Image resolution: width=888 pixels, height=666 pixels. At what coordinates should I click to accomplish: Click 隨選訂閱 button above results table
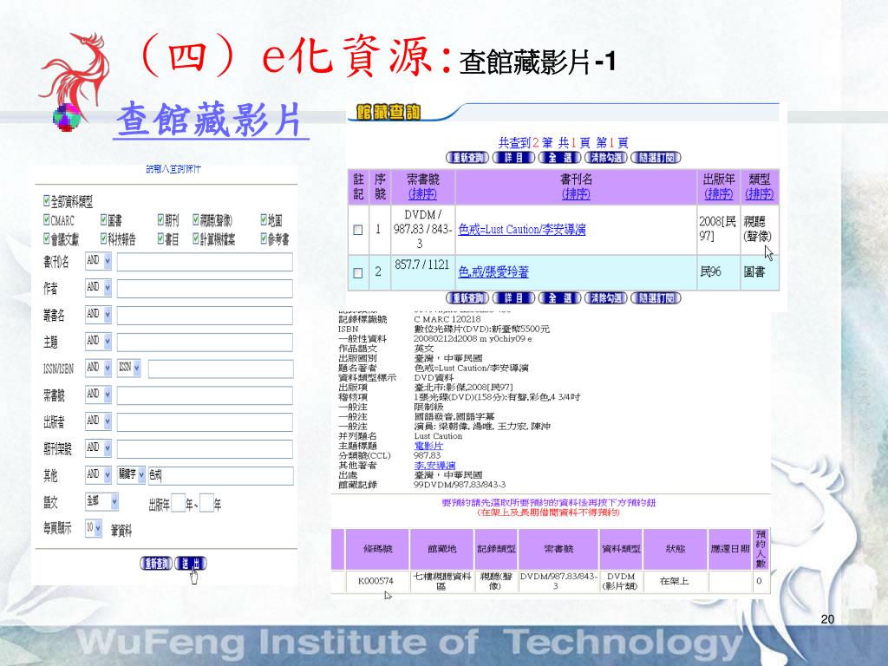coord(656,158)
